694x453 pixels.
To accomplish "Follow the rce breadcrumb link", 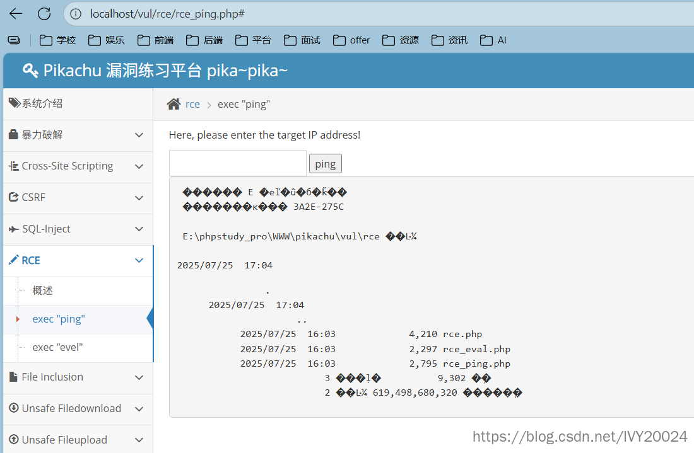I will coord(192,105).
